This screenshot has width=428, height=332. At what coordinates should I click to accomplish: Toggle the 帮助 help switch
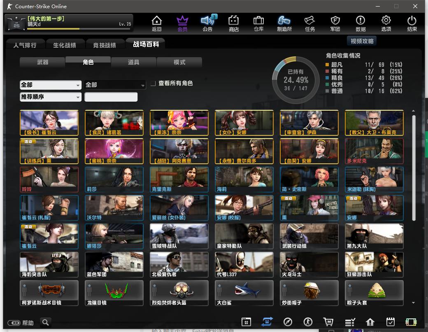[14, 323]
